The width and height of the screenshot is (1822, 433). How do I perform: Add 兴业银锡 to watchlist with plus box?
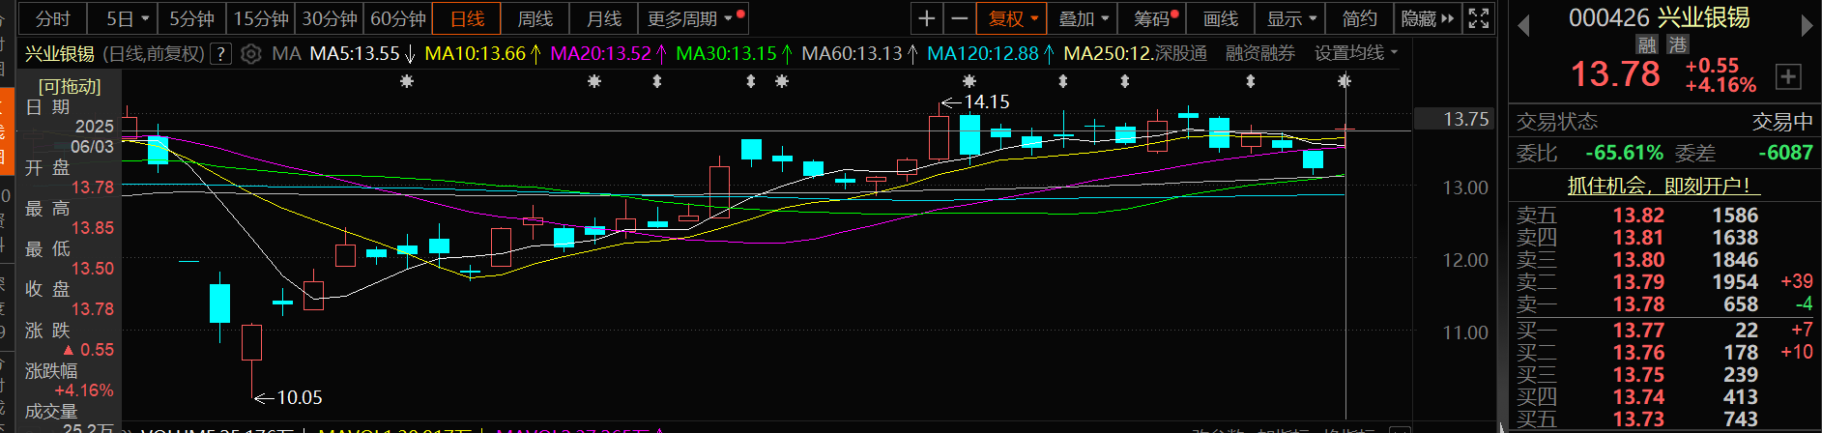point(1788,77)
